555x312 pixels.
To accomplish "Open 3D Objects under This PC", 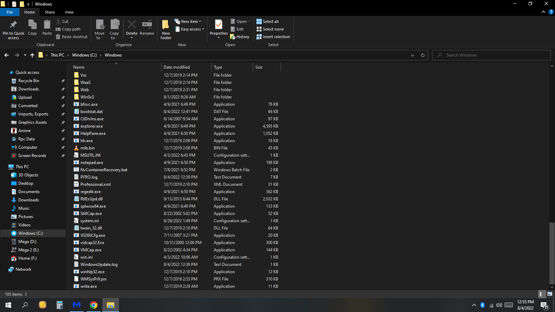I will click(x=28, y=175).
